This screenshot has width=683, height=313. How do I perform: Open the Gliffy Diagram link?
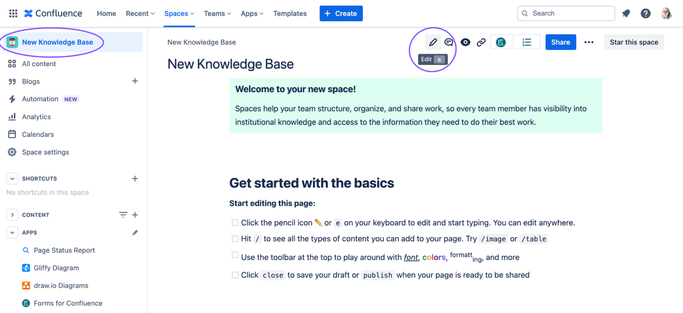coord(56,268)
